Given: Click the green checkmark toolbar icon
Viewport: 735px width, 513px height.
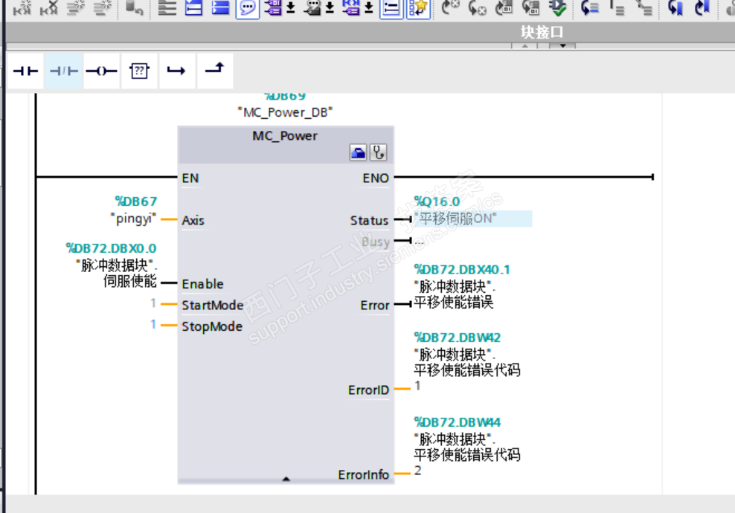Looking at the screenshot, I should pyautogui.click(x=558, y=7).
